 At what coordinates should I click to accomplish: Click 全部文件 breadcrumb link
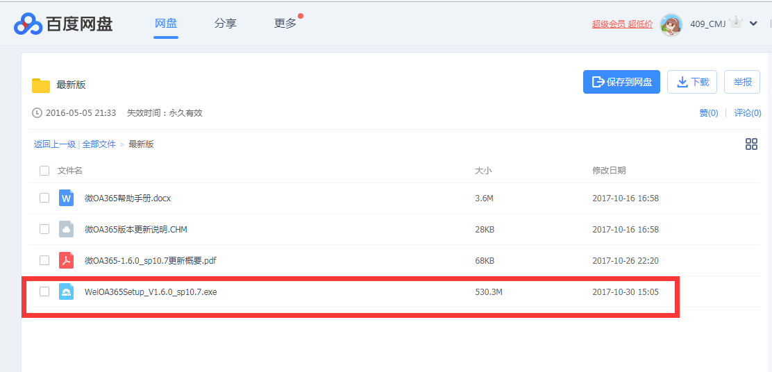coord(99,144)
